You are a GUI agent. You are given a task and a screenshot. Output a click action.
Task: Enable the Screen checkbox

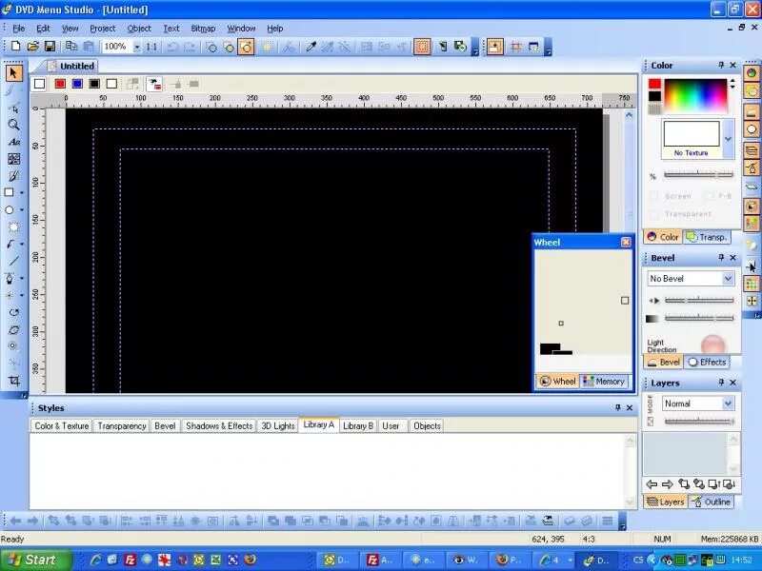655,196
